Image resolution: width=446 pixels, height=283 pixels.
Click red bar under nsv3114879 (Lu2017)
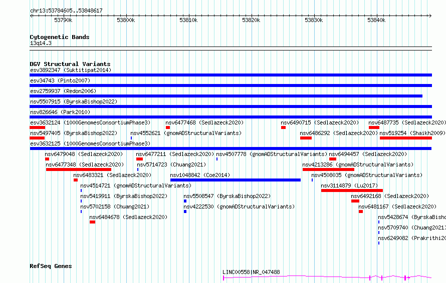[352, 190]
